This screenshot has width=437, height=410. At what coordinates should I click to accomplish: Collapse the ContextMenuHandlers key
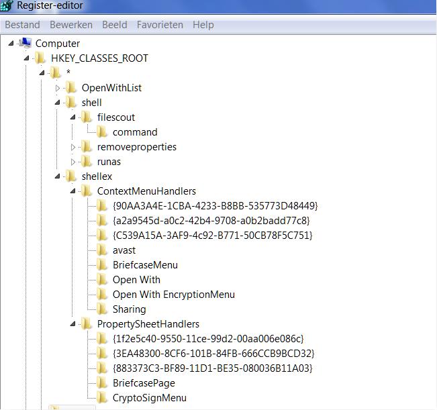pyautogui.click(x=73, y=191)
